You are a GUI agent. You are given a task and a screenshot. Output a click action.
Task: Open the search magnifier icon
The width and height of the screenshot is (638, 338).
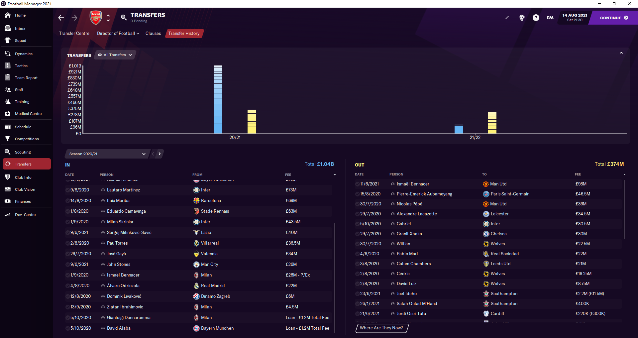pyautogui.click(x=124, y=18)
